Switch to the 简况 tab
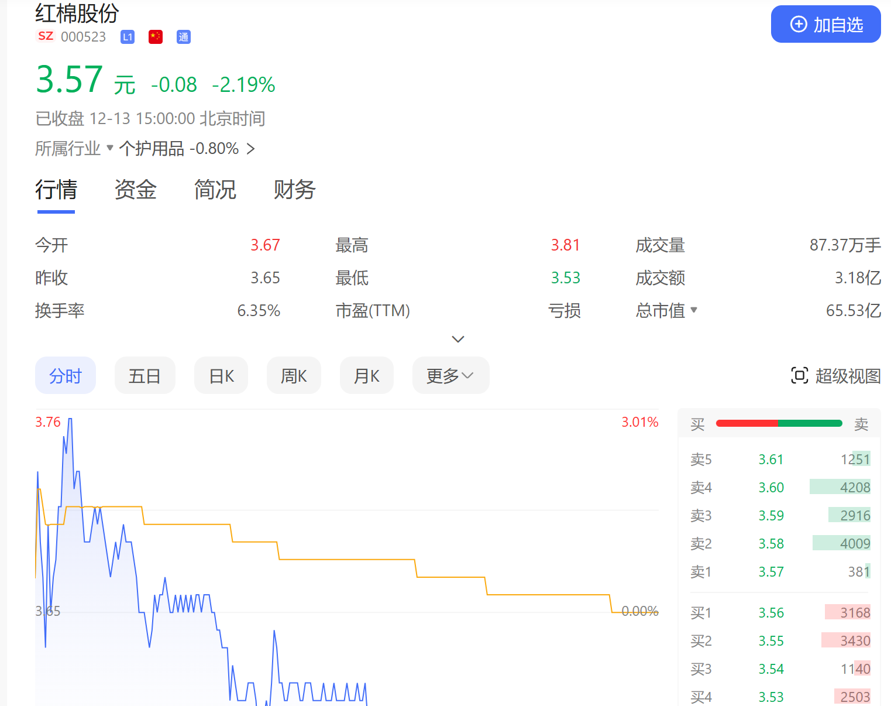891x706 pixels. click(215, 190)
